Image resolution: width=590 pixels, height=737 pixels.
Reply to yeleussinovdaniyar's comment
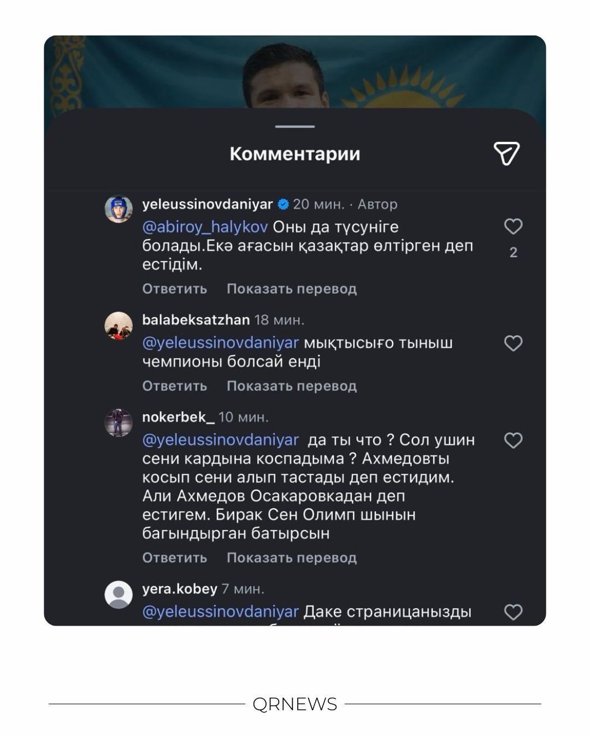[175, 289]
